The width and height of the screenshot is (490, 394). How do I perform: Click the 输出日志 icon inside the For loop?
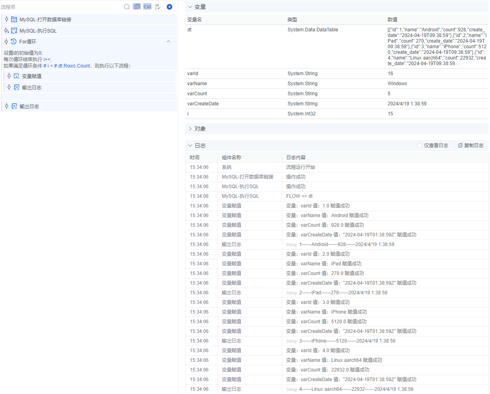(x=16, y=87)
